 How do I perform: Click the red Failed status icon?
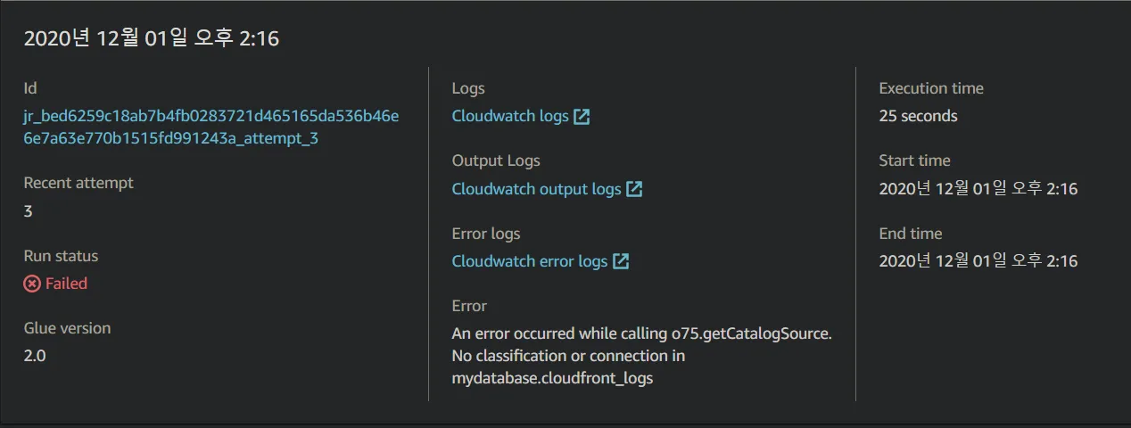[x=32, y=284]
